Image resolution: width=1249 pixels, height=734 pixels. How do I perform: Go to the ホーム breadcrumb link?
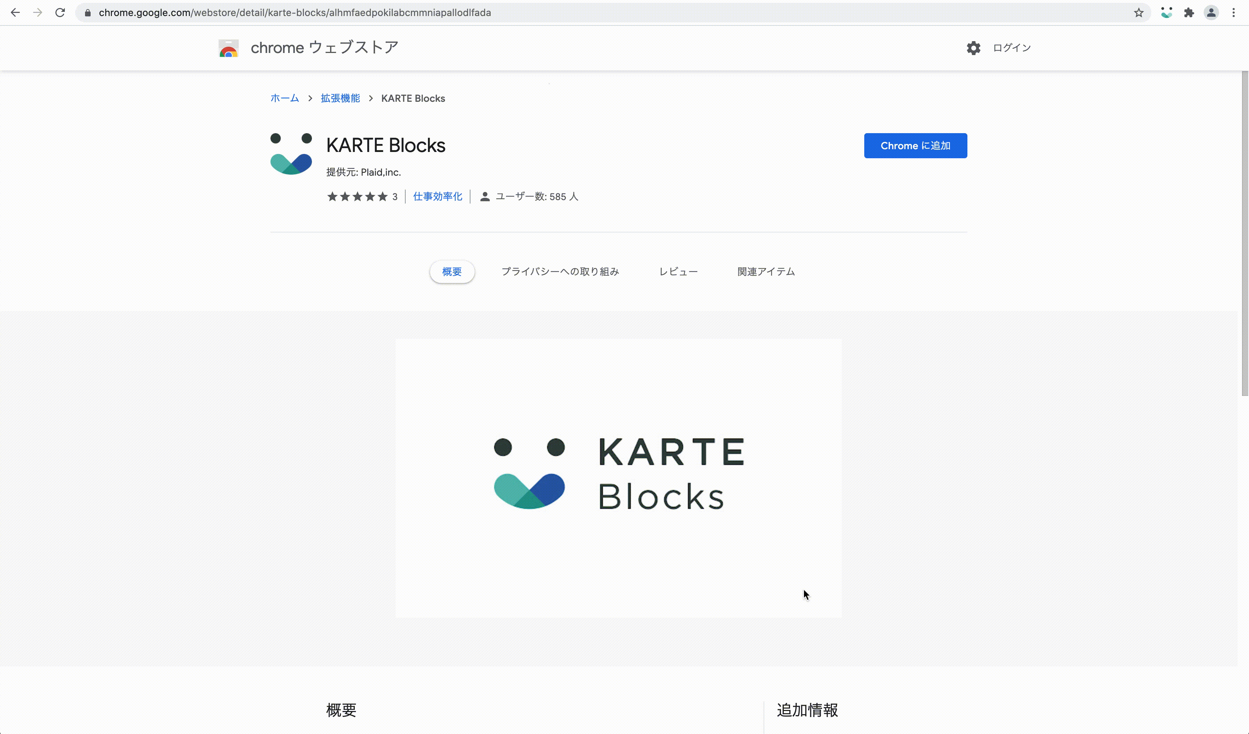click(x=284, y=98)
